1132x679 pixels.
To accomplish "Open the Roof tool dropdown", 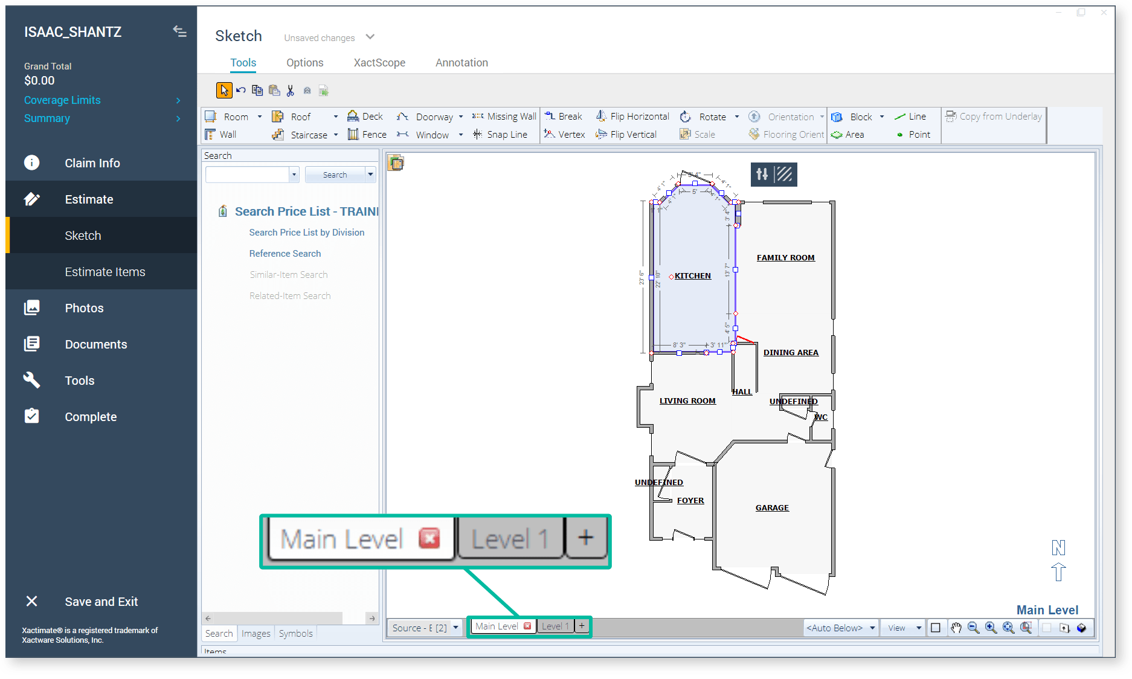I will point(336,116).
